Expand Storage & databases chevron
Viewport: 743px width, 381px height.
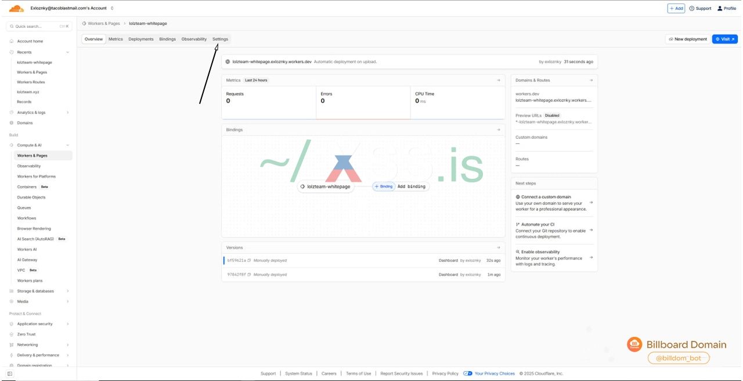pos(67,291)
